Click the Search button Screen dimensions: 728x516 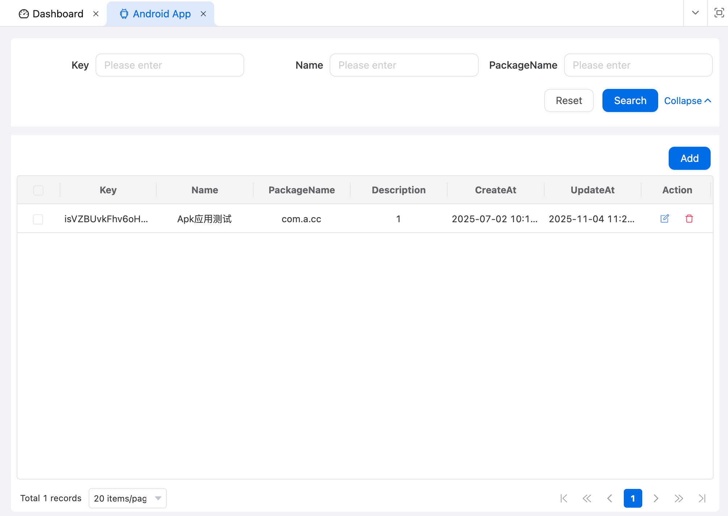click(630, 100)
